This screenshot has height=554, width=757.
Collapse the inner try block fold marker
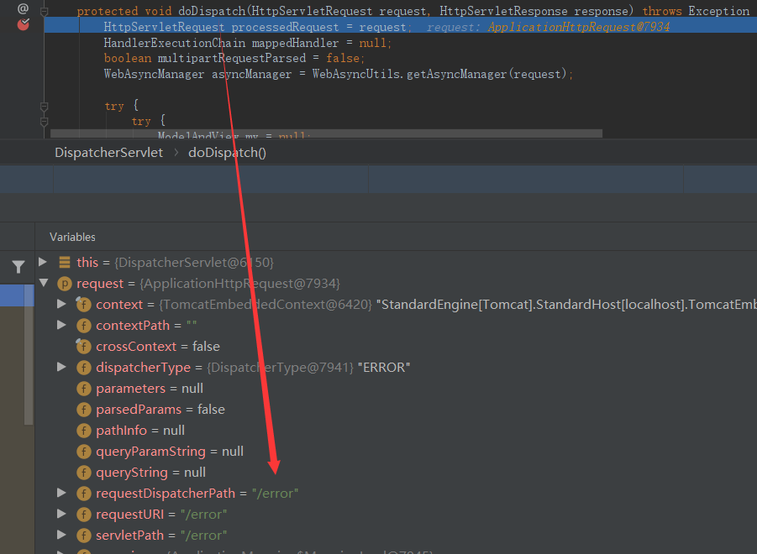click(44, 122)
